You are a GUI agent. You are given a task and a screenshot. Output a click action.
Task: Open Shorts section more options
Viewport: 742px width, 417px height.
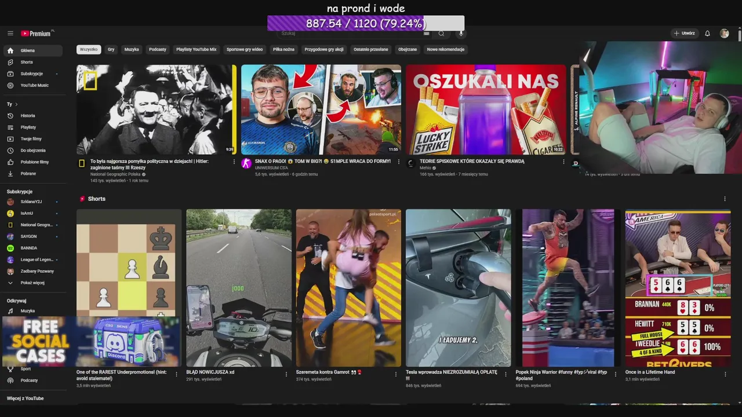pyautogui.click(x=725, y=199)
